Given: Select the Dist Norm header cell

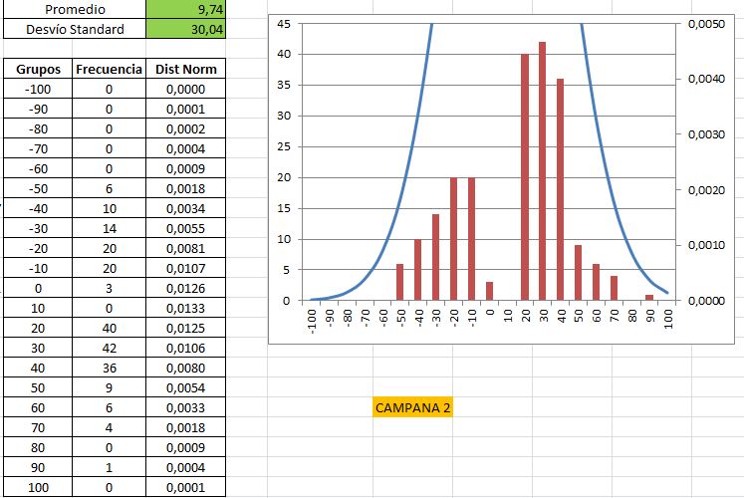Looking at the screenshot, I should 185,70.
